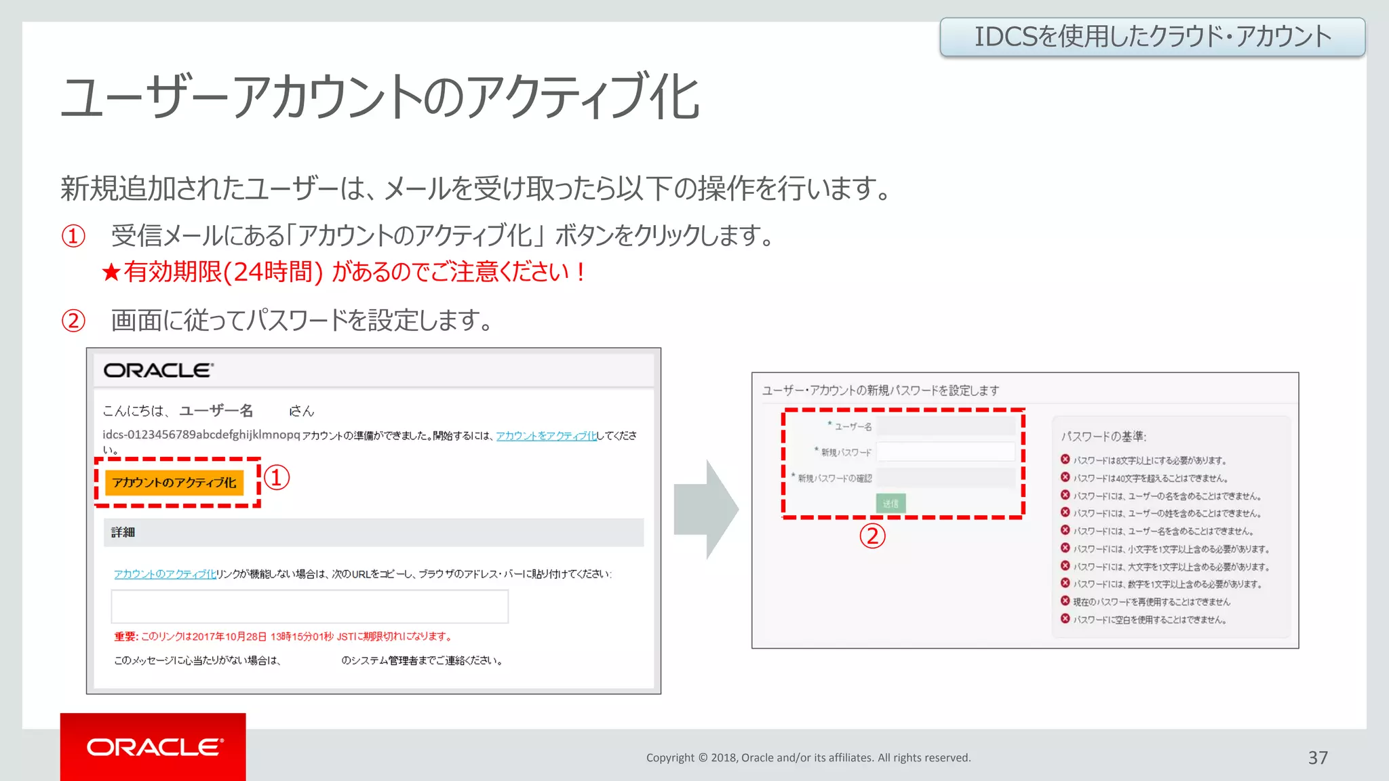Click the 新規追加されたユーザーは intro sentence
1389x781 pixels.
(475, 188)
